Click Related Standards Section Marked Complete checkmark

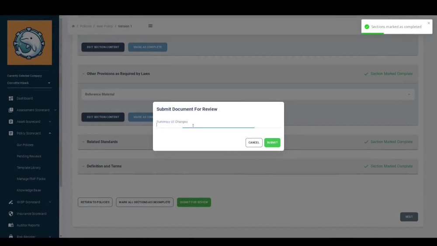click(366, 142)
